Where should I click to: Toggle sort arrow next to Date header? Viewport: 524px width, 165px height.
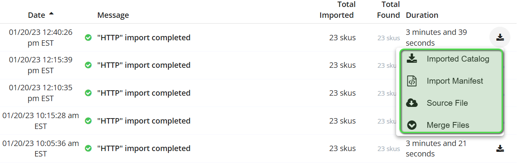(x=51, y=14)
